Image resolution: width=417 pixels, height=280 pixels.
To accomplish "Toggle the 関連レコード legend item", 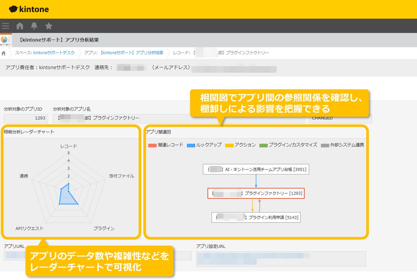I will [166, 145].
